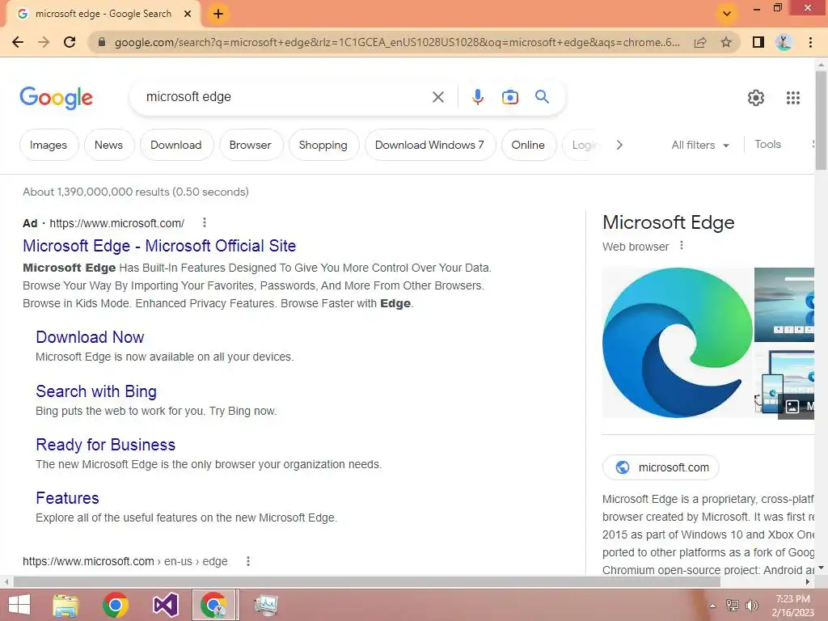Filter results by News
This screenshot has width=828, height=621.
(109, 145)
